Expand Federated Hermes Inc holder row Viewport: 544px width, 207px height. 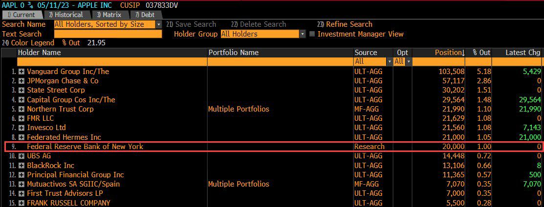(22, 137)
